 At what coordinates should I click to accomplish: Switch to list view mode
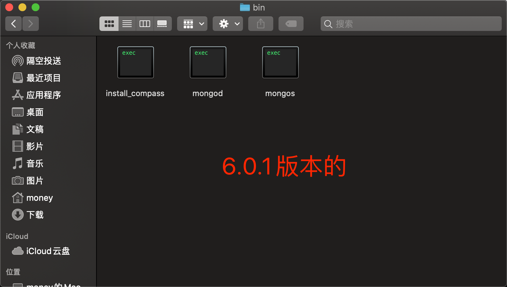[x=127, y=23]
